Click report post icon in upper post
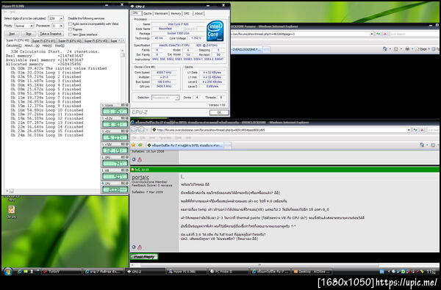441x290 pixels. 140,159
